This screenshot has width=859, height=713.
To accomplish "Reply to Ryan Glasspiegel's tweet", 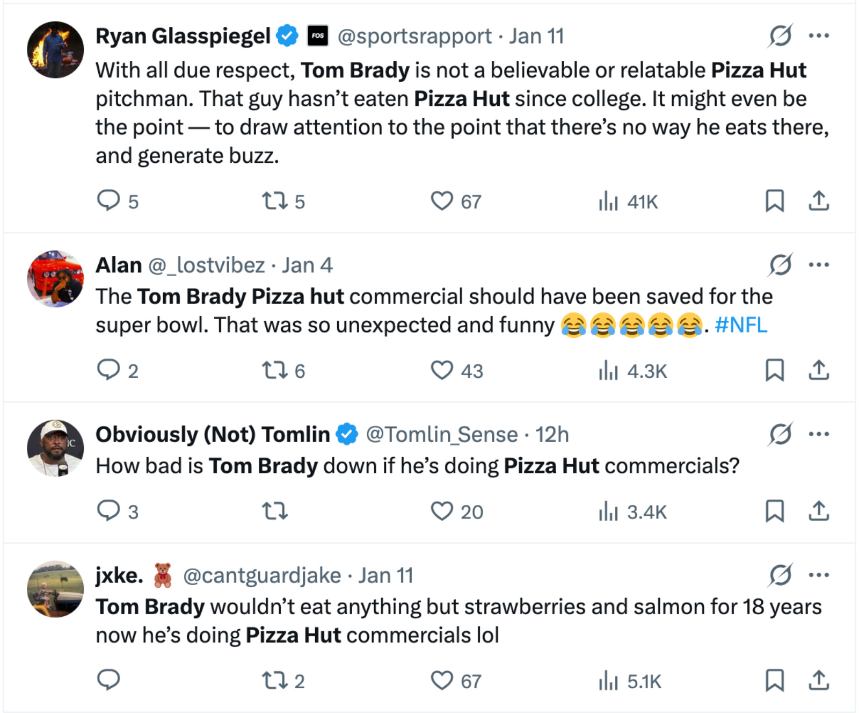I will [x=110, y=201].
